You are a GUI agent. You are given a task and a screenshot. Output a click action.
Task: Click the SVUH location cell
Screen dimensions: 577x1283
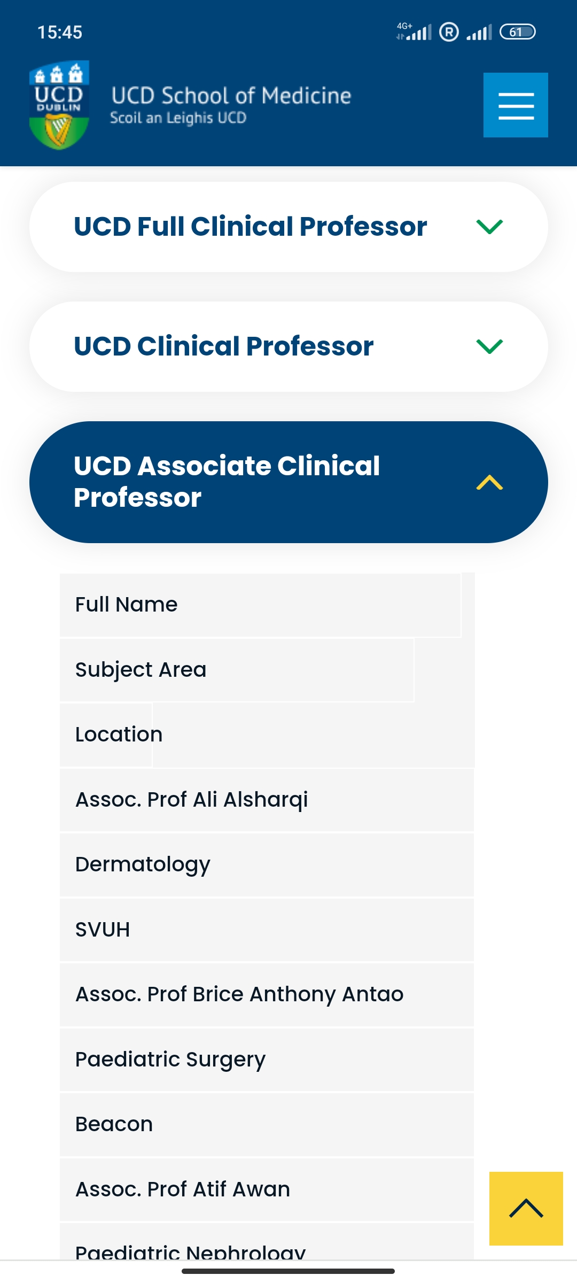click(x=267, y=930)
